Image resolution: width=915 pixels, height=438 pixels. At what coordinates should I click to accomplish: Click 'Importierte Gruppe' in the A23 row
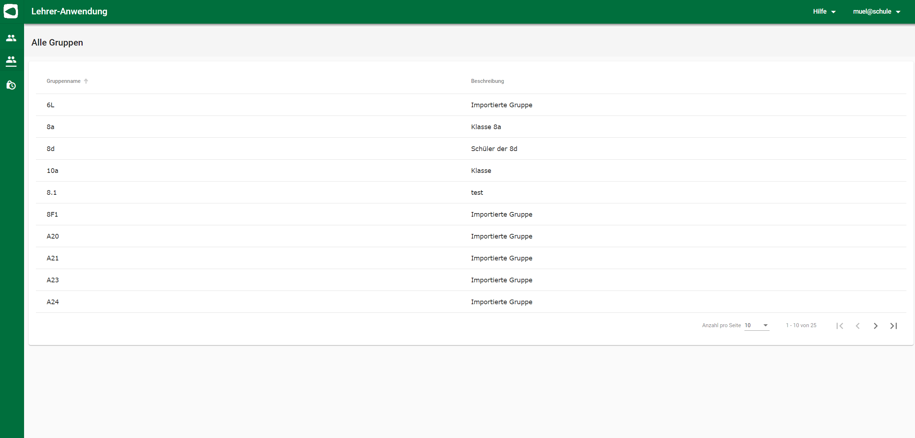(x=502, y=280)
